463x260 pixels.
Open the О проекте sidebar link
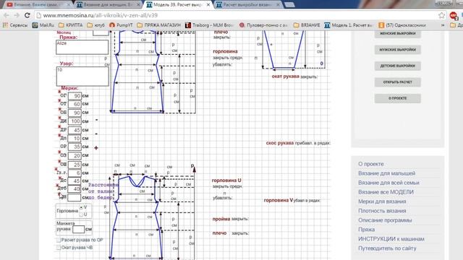tap(371, 164)
